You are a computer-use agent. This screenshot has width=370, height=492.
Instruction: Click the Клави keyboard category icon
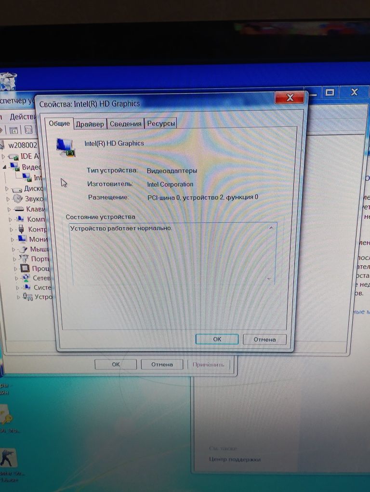tap(19, 209)
